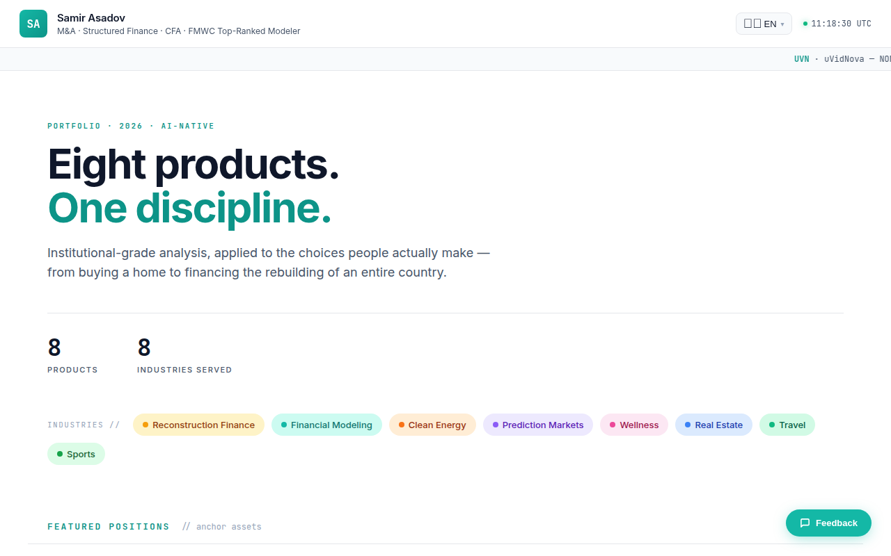Screen dimensions: 891x556
Task: Click the speech bubble Feedback icon
Action: 805,523
